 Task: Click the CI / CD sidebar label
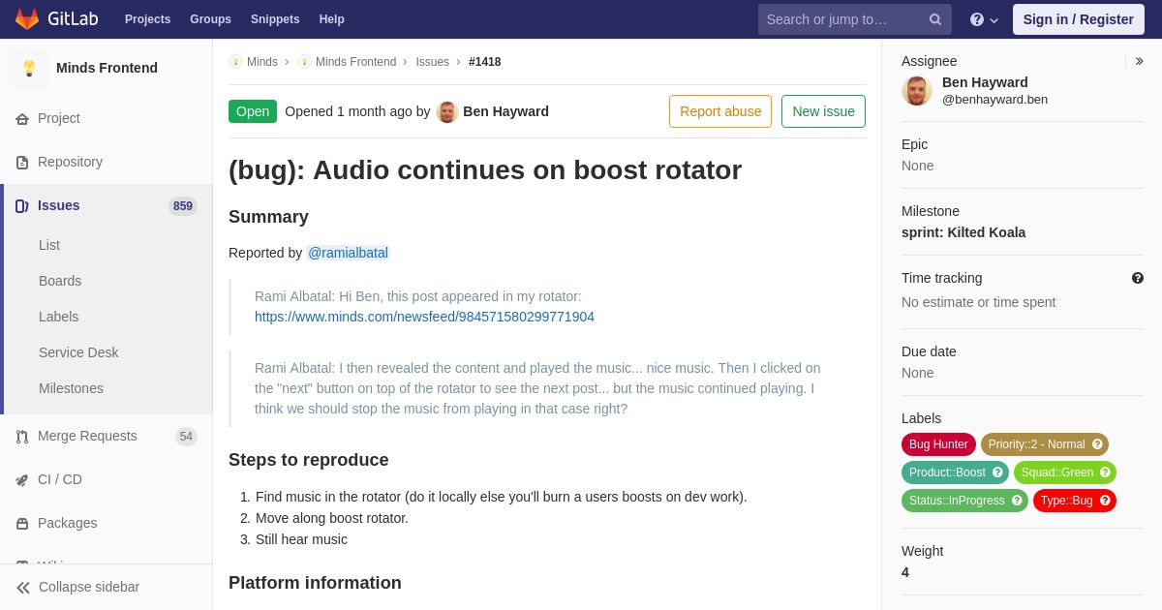coord(60,479)
